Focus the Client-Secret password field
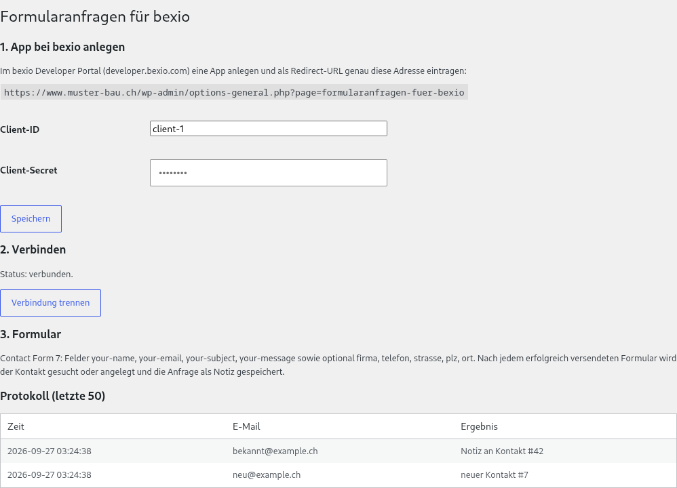The height and width of the screenshot is (488, 677). (x=268, y=173)
